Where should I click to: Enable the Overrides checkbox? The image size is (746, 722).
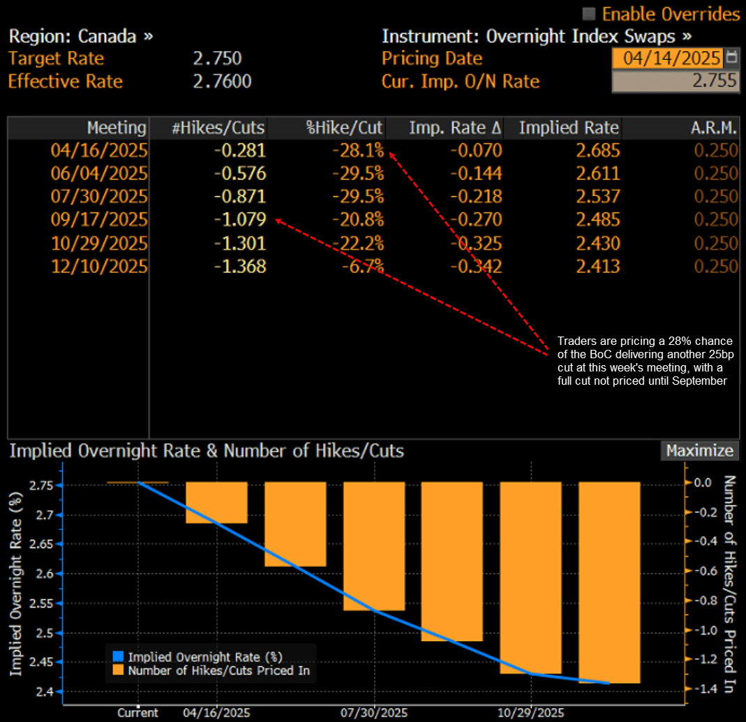pyautogui.click(x=589, y=14)
